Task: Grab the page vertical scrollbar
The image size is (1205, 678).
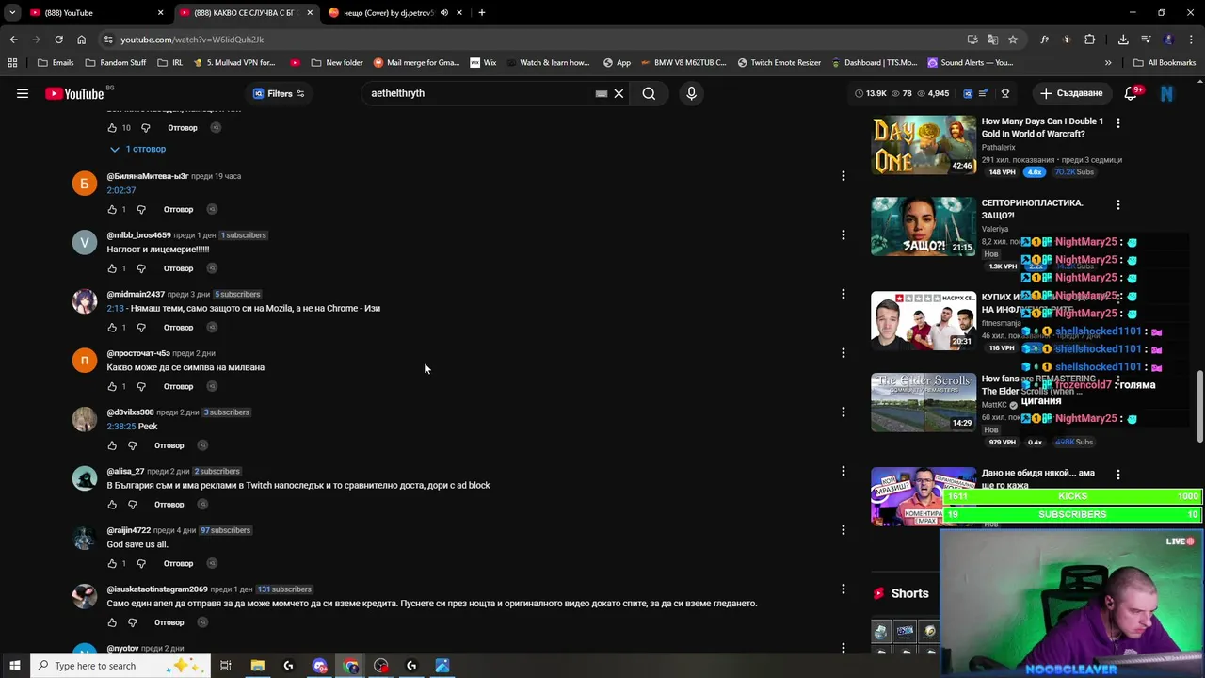Action: (1199, 407)
